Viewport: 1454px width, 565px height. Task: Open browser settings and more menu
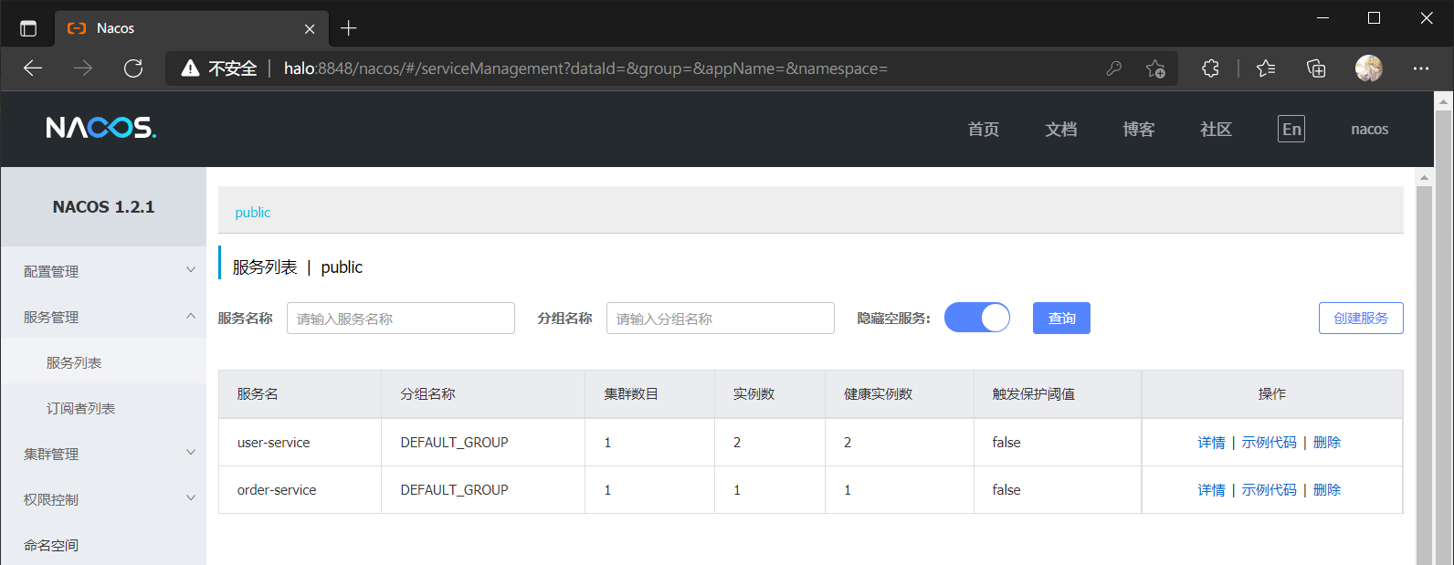[x=1421, y=68]
